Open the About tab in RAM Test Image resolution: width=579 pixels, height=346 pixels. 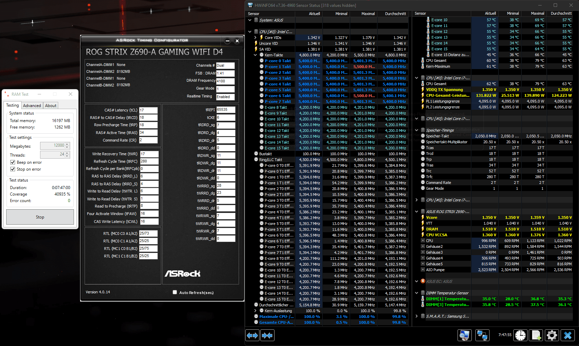[51, 106]
